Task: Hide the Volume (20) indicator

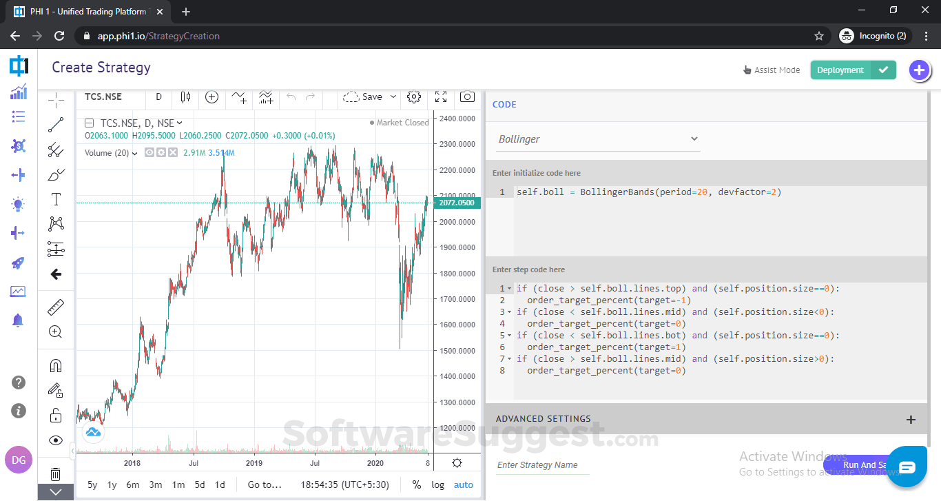Action: [149, 153]
